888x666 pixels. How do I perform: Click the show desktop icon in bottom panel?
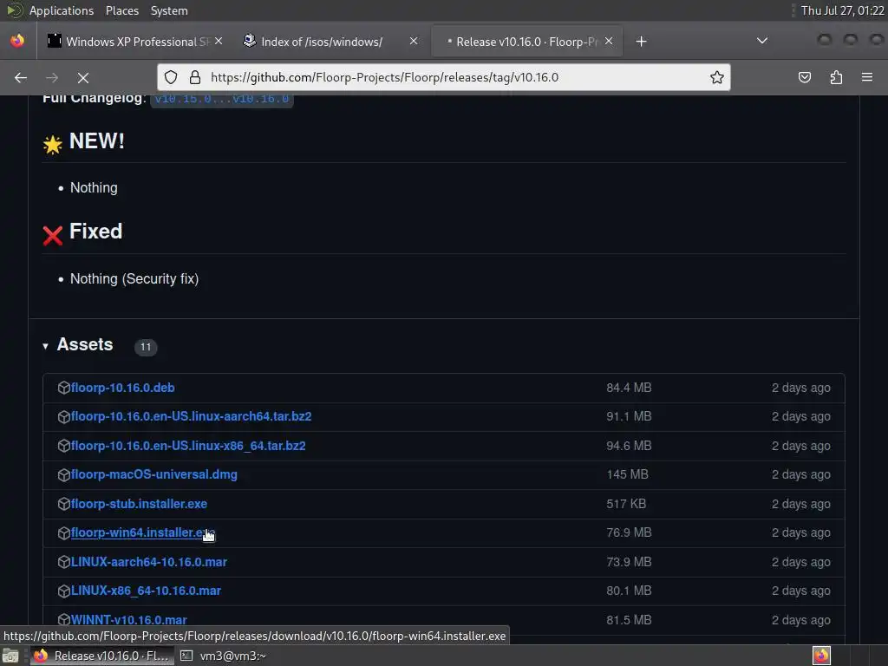[10, 656]
